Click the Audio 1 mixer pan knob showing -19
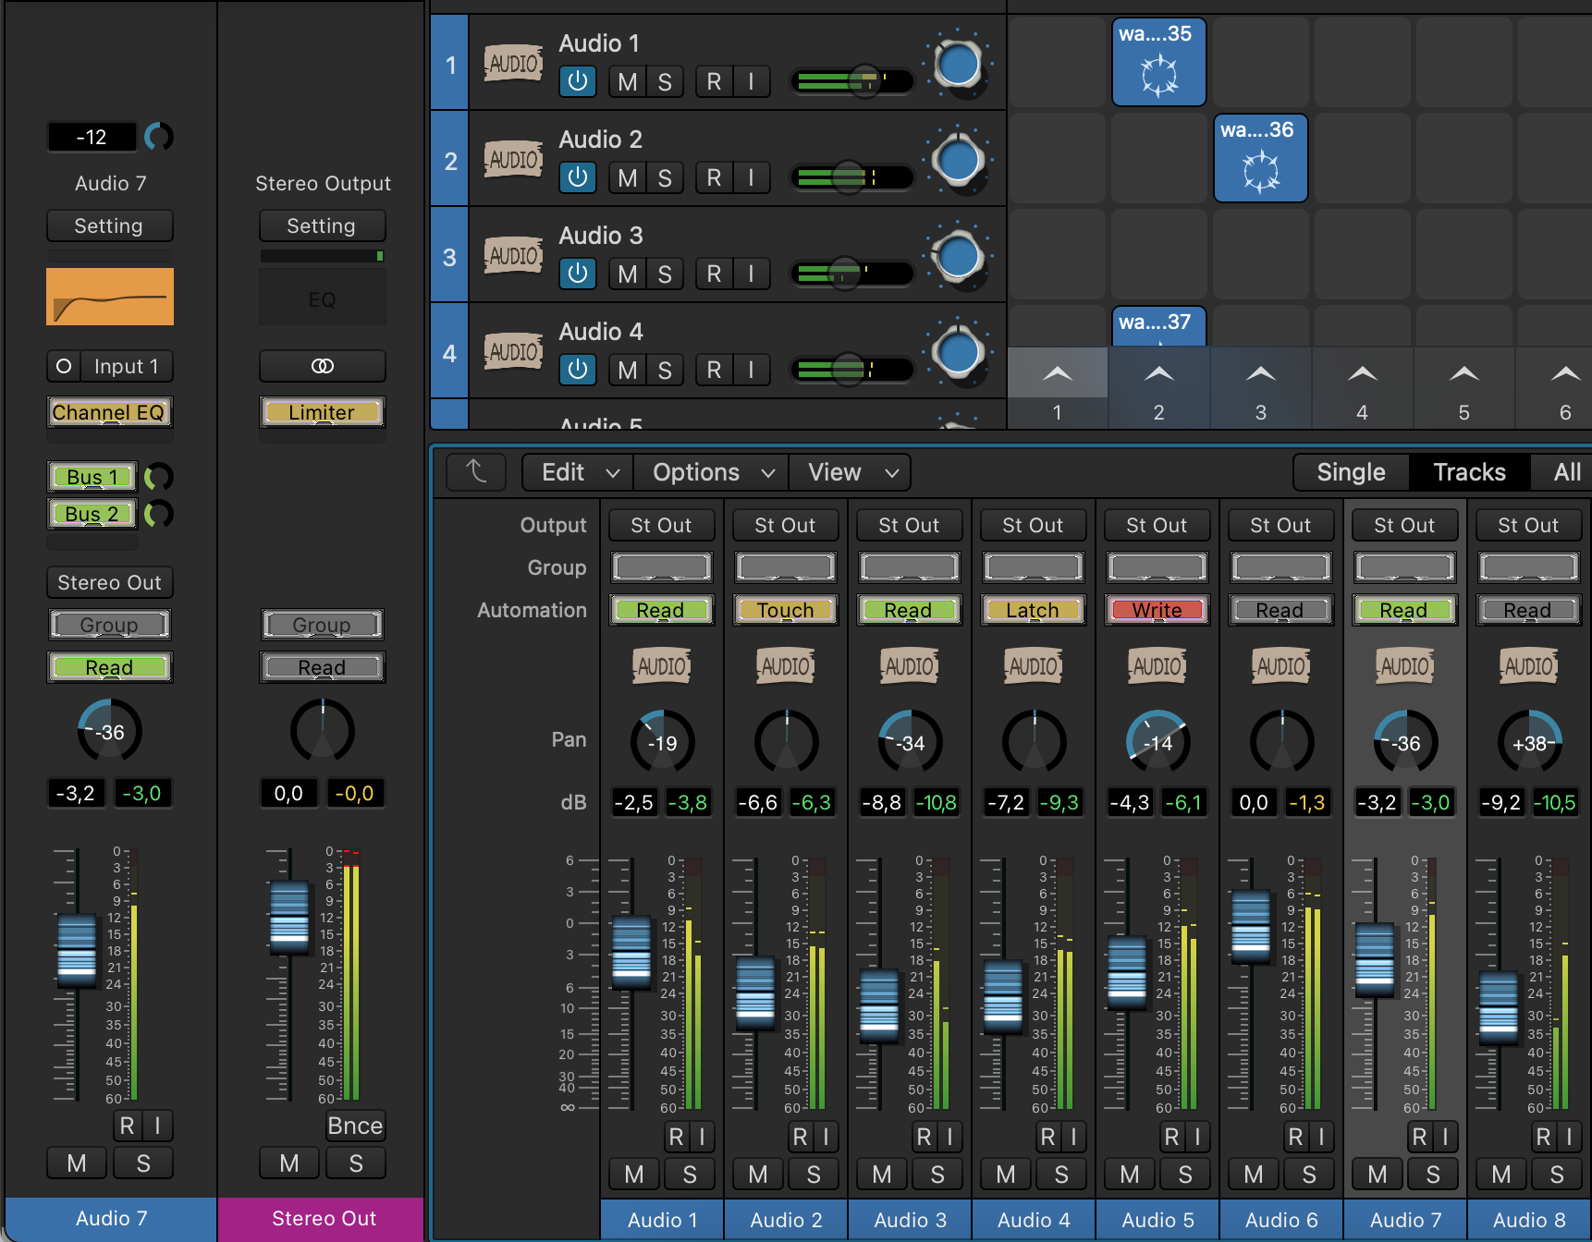 (662, 742)
